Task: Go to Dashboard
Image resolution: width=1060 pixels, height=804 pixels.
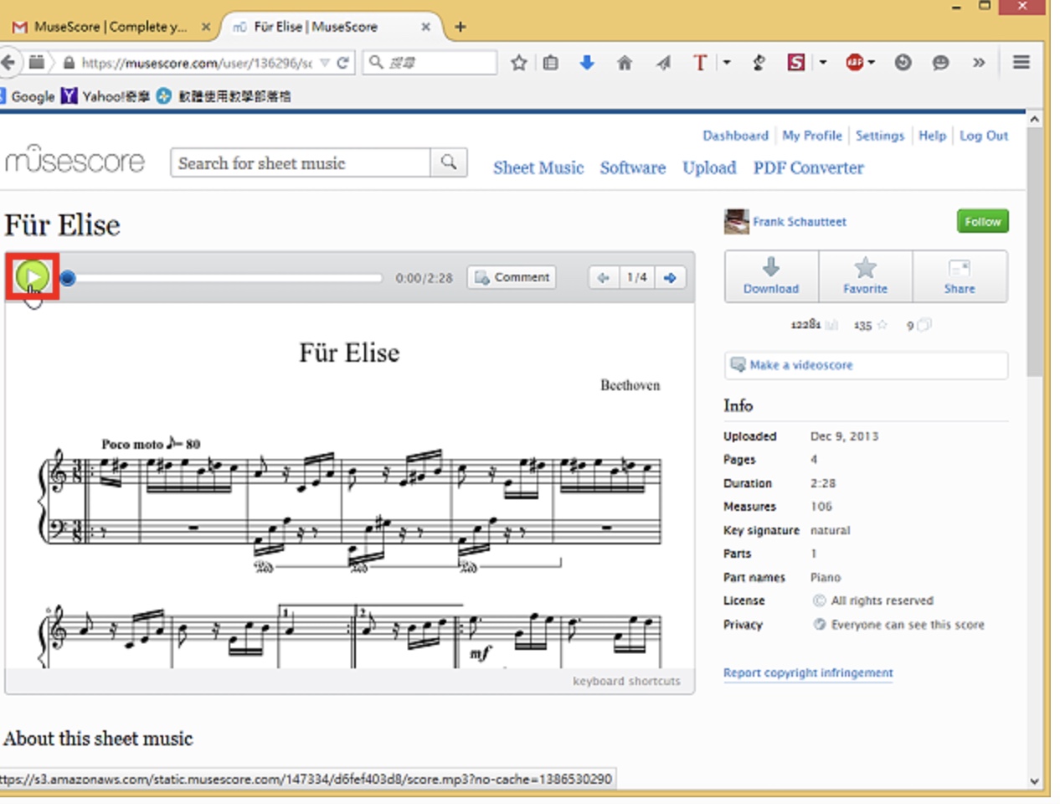Action: (735, 136)
